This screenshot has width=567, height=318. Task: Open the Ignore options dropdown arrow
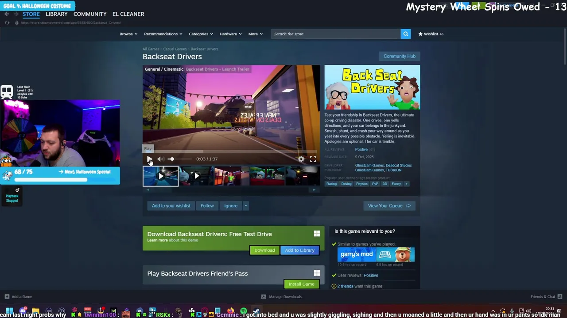point(246,206)
